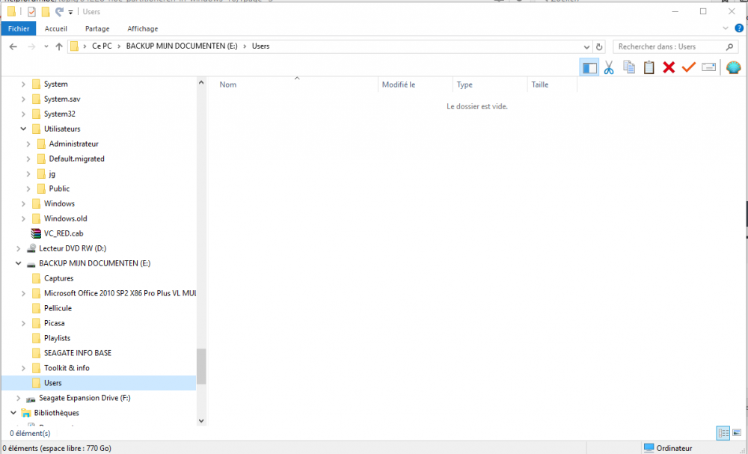
Task: Open the Accueil ribbon tab
Action: (x=56, y=28)
